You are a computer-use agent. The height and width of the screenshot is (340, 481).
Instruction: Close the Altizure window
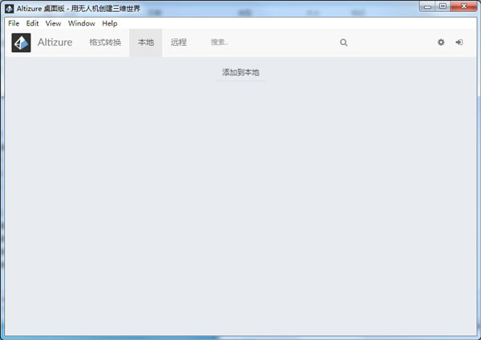pyautogui.click(x=463, y=6)
